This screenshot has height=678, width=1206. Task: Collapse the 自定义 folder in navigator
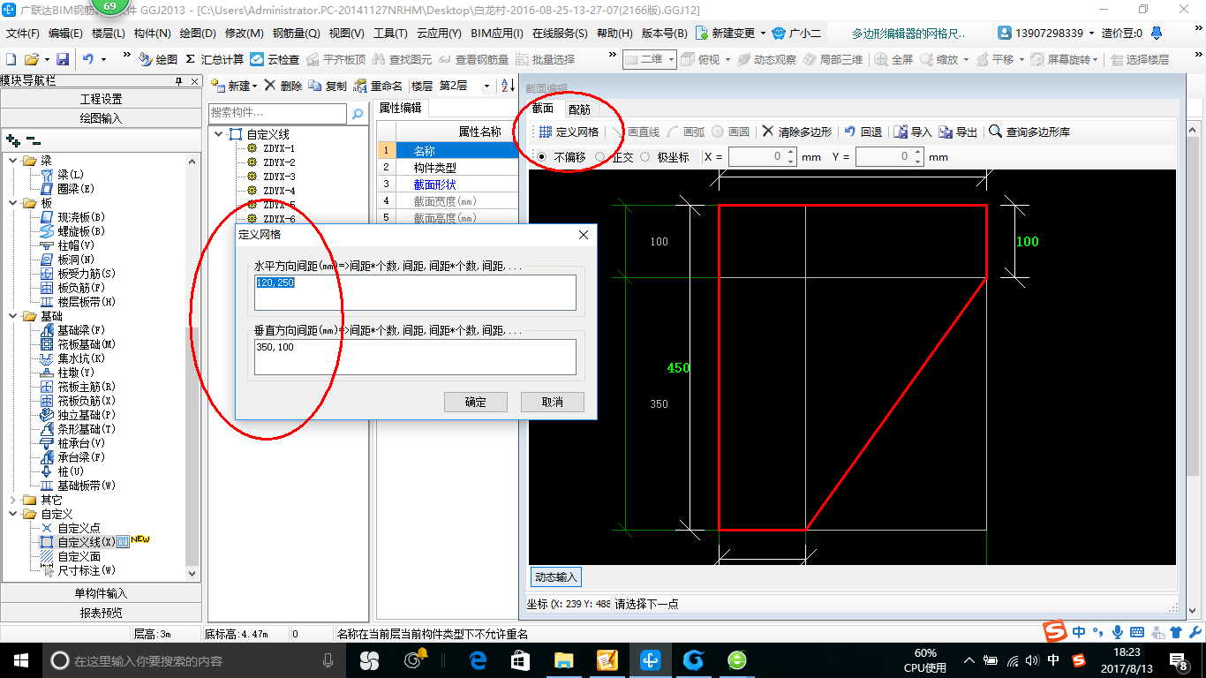pos(13,514)
